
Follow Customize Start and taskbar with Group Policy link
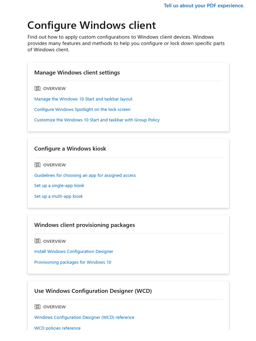(97, 120)
